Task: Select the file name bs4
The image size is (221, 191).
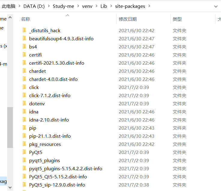Action: [33, 47]
